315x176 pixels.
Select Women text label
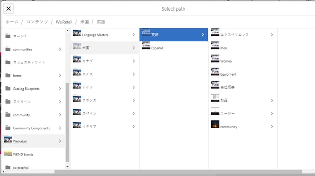pos(226,61)
